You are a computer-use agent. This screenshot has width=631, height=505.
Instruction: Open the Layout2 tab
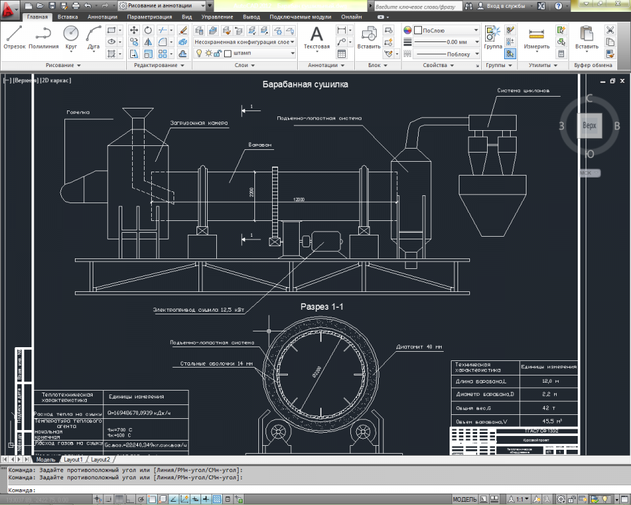tap(100, 460)
